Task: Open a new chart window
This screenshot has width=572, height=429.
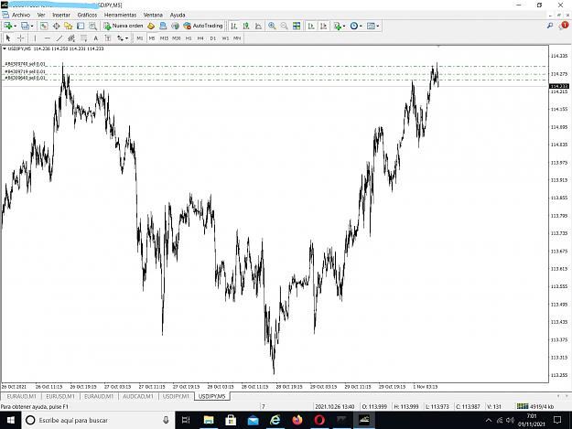Action: click(7, 26)
